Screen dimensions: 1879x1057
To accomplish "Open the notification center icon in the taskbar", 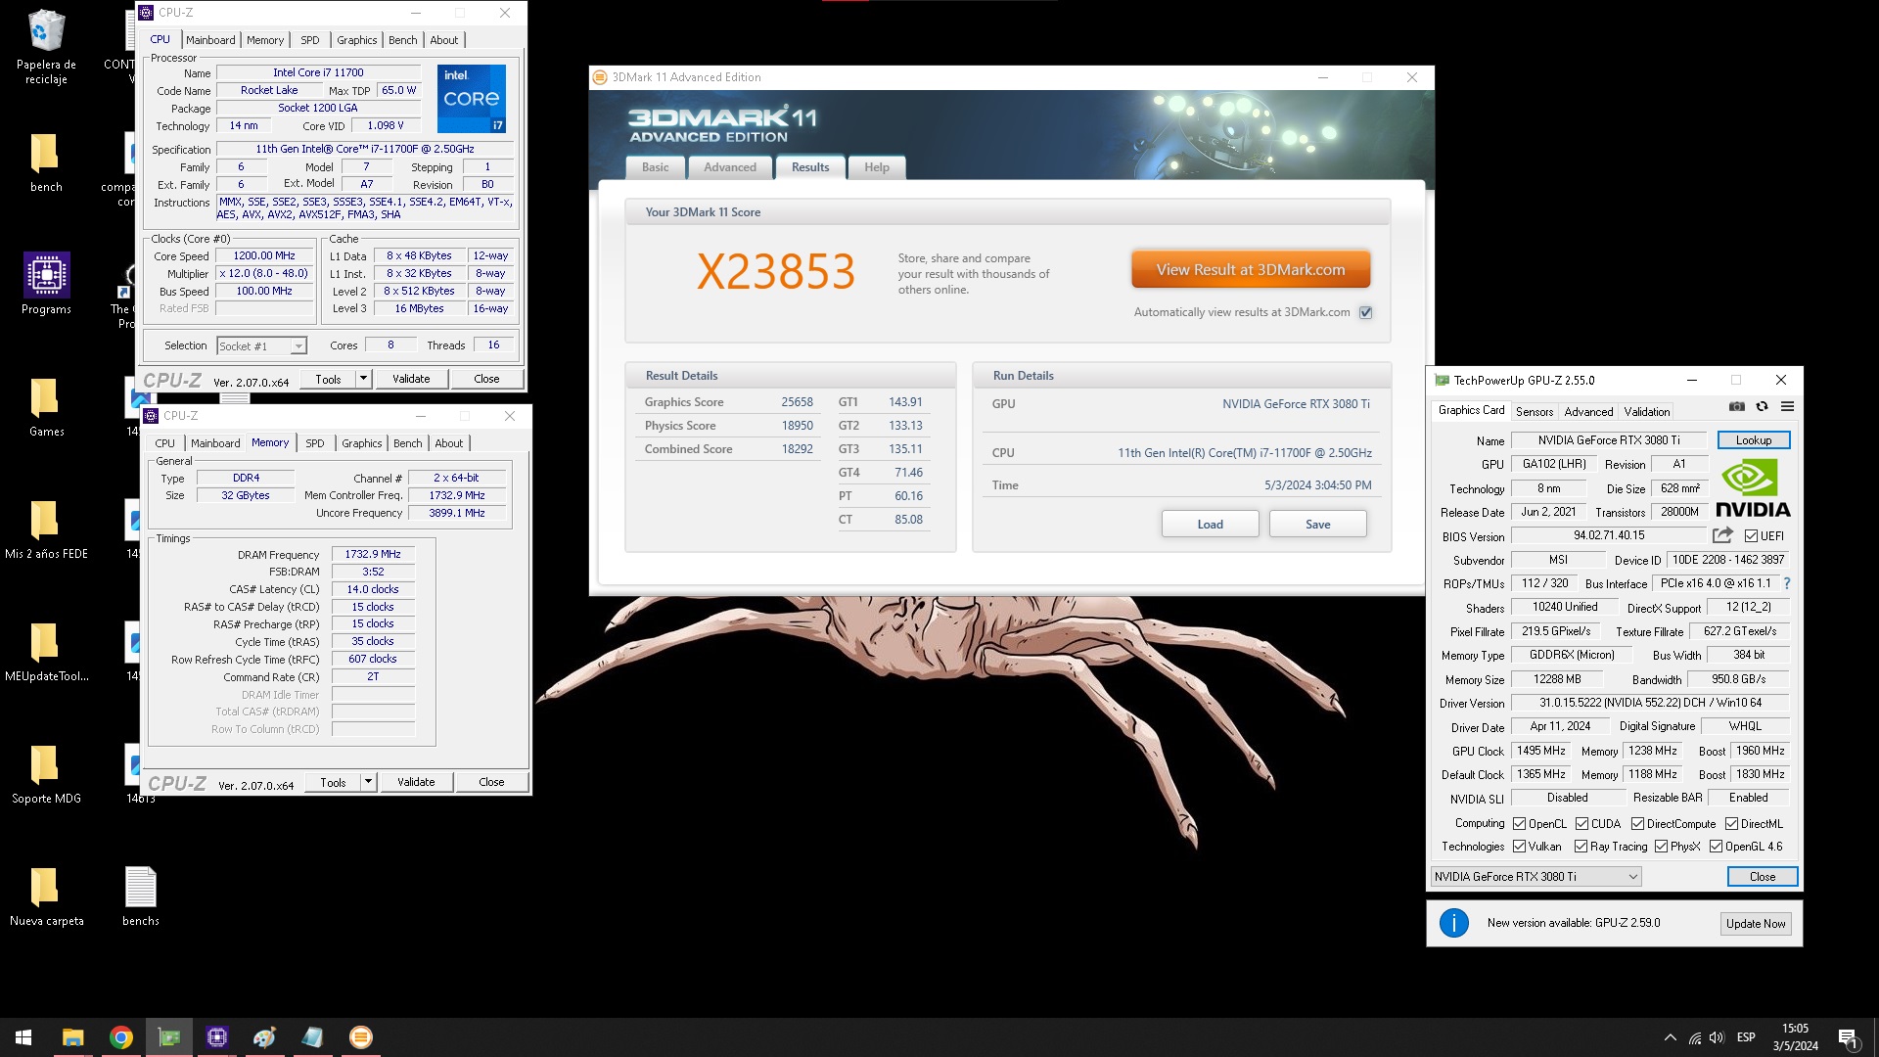I will [x=1849, y=1037].
